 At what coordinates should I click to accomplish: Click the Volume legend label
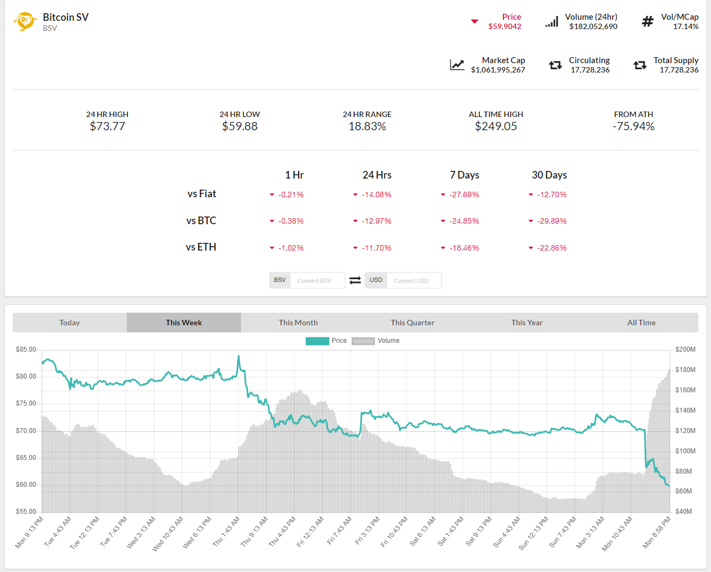389,341
